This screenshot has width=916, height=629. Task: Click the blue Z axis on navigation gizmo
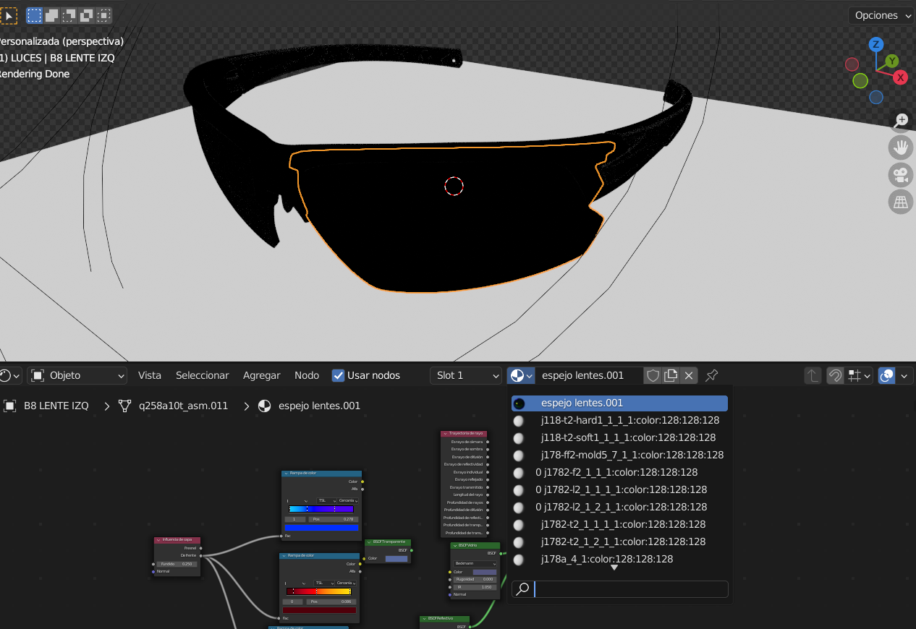coord(876,45)
